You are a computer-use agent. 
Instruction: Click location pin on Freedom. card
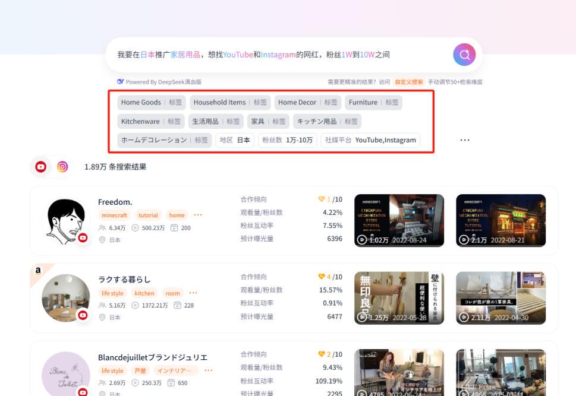tap(102, 240)
